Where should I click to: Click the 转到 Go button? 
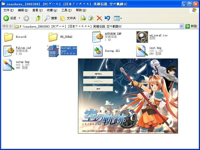[191, 26]
